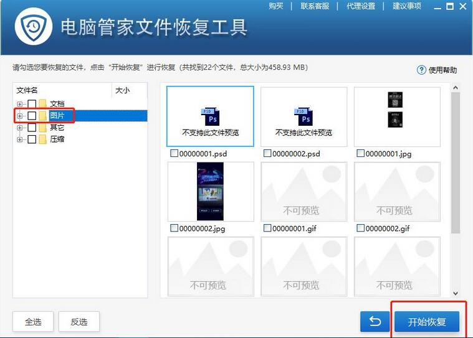Open the 建议事项 menu link
Viewport: 473px width, 338px height.
[407, 6]
